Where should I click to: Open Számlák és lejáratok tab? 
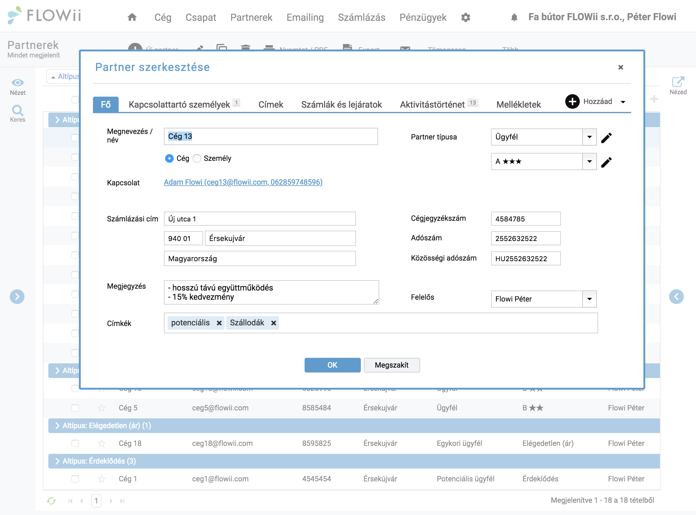point(341,104)
